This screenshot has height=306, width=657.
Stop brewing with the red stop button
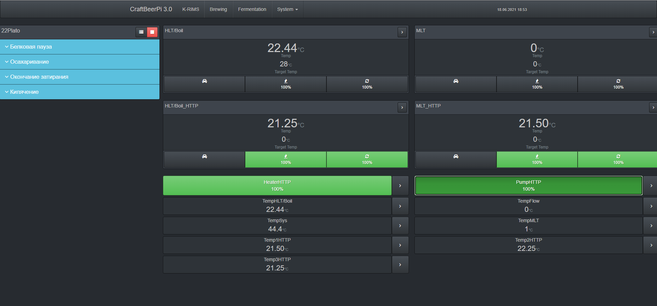click(152, 32)
